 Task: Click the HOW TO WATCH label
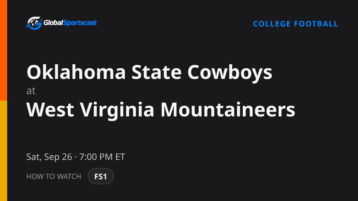click(x=54, y=176)
